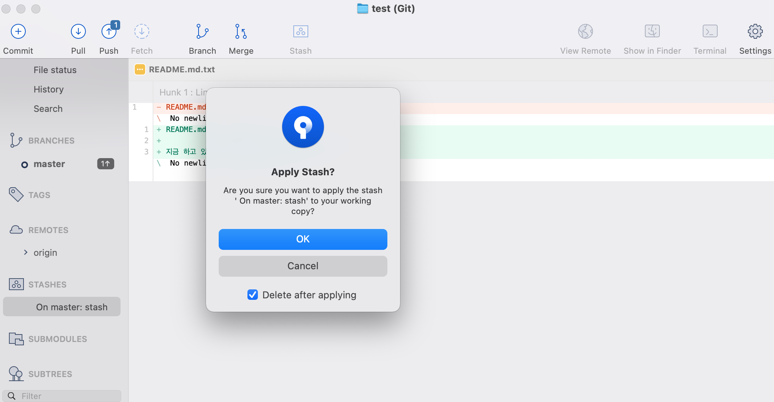Click the Fetch toolbar icon
Screen dimensions: 774x402
point(142,32)
